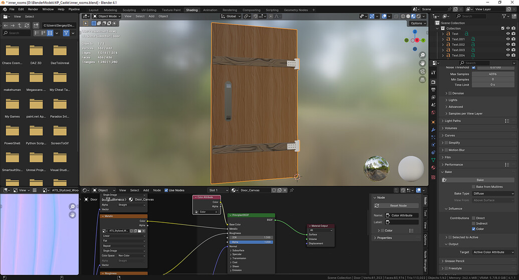Image resolution: width=519 pixels, height=280 pixels.
Task: Open the Tool settings tab icon
Action: [x=433, y=73]
